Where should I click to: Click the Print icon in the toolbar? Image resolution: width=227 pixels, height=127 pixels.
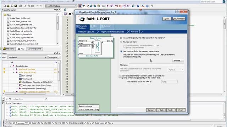pyautogui.click(x=21, y=6)
